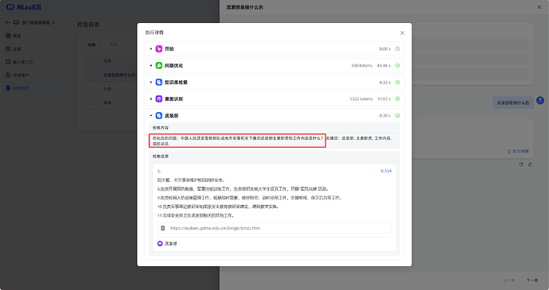The width and height of the screenshot is (549, 290).
Task: Click the purple 武装部 knowledge base icon
Action: coord(160,243)
